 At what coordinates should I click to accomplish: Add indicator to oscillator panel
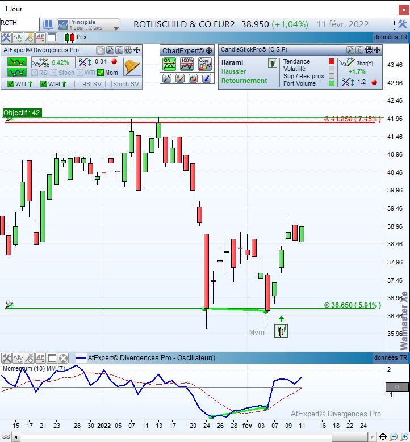point(18,358)
